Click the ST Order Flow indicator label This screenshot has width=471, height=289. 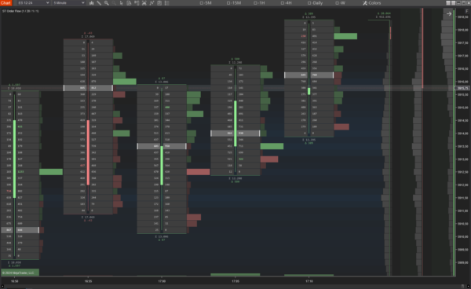tap(20, 11)
